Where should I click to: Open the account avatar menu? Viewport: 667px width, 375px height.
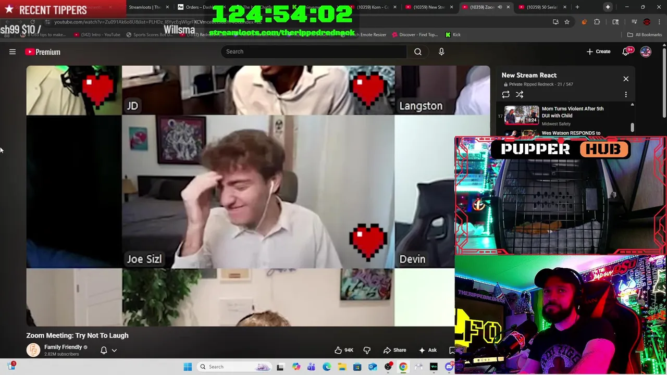tap(646, 52)
